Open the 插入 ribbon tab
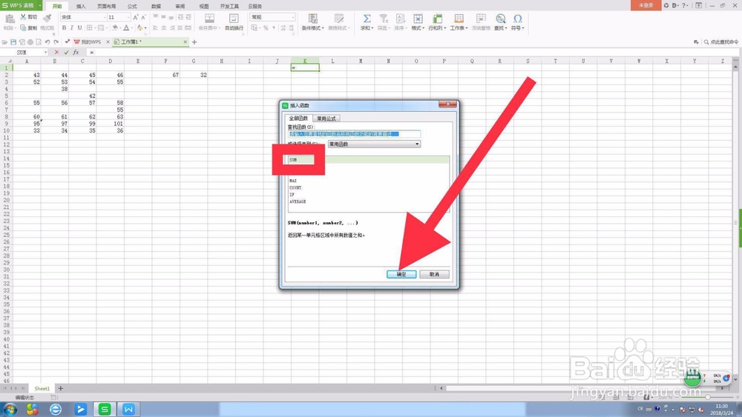Viewport: 742px width, 417px height. (81, 6)
